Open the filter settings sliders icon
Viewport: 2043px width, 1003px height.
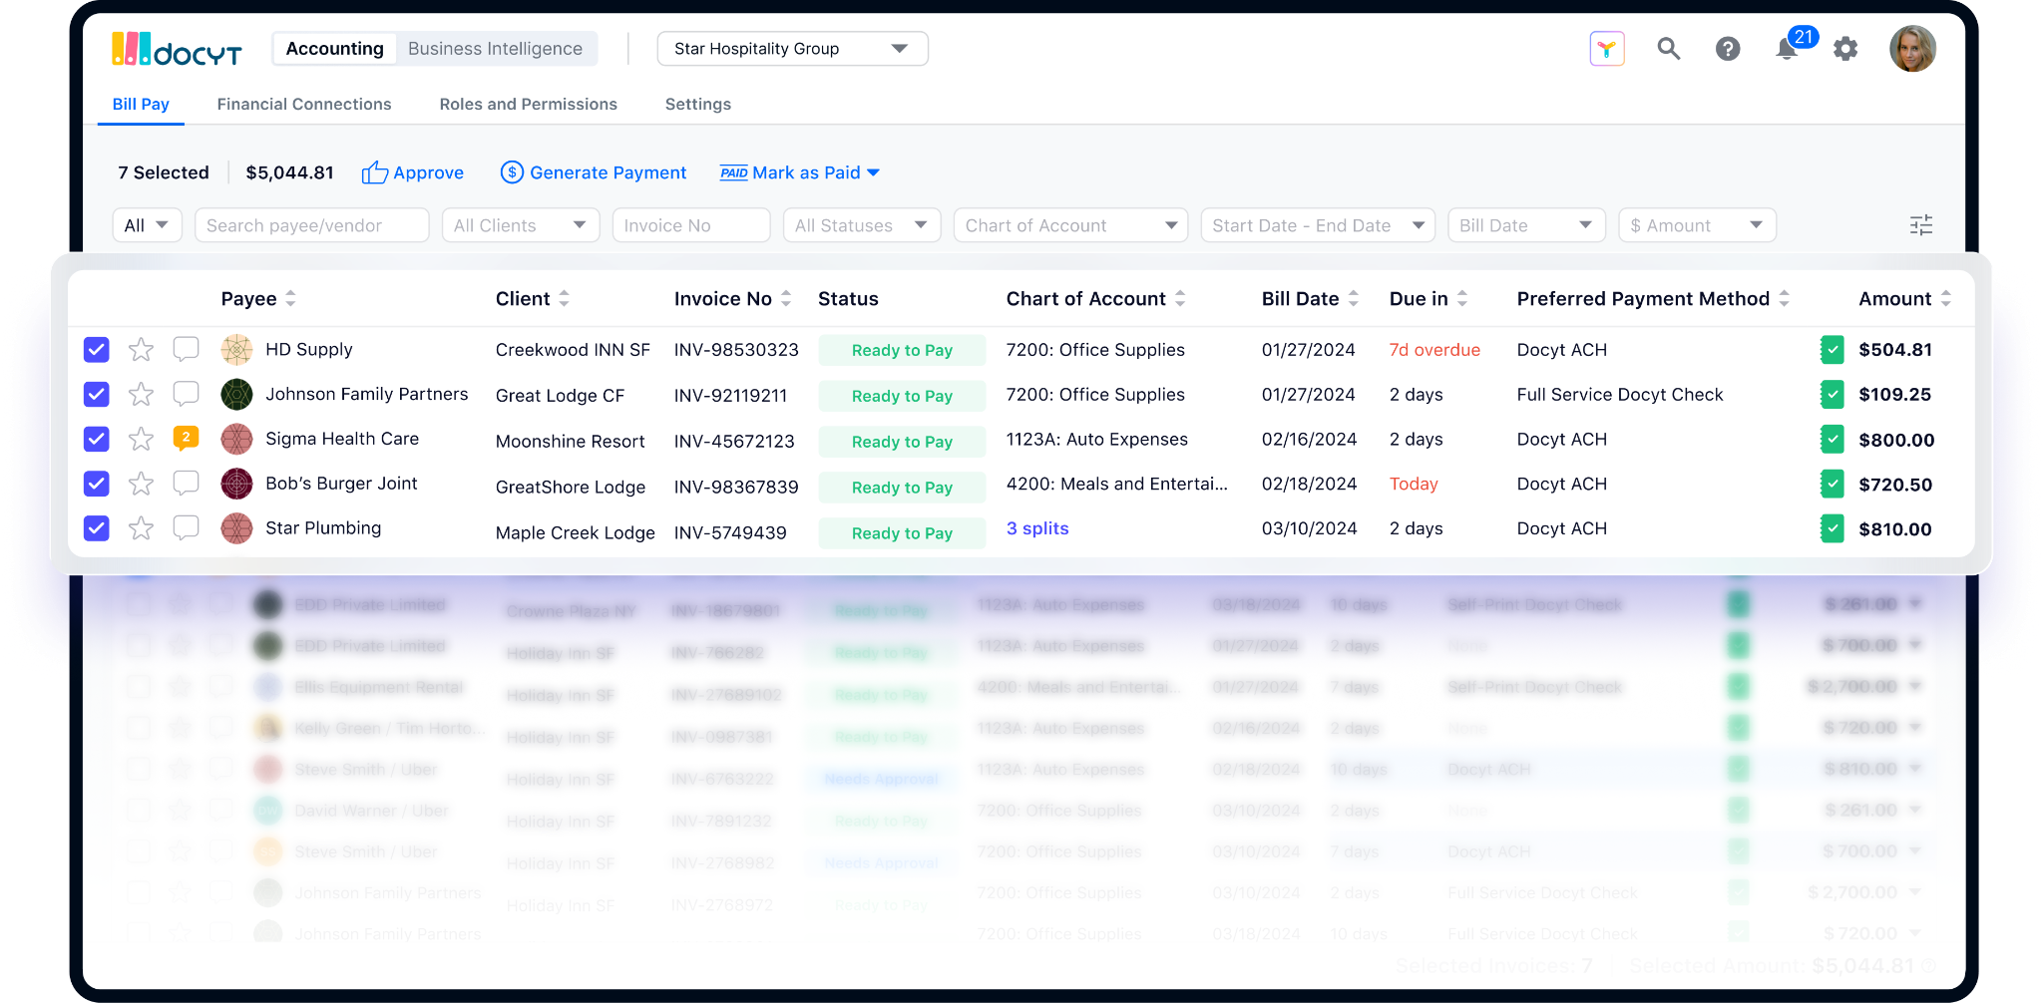1921,225
